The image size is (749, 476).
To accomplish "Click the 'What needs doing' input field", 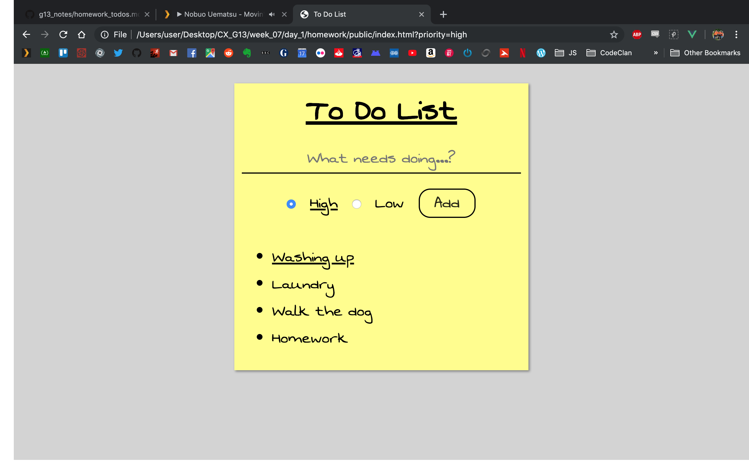I will (381, 159).
